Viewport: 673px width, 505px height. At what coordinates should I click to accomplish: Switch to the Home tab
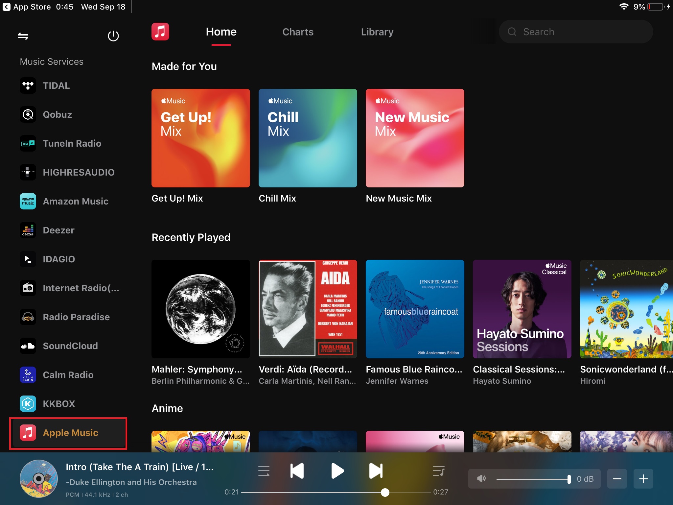221,32
